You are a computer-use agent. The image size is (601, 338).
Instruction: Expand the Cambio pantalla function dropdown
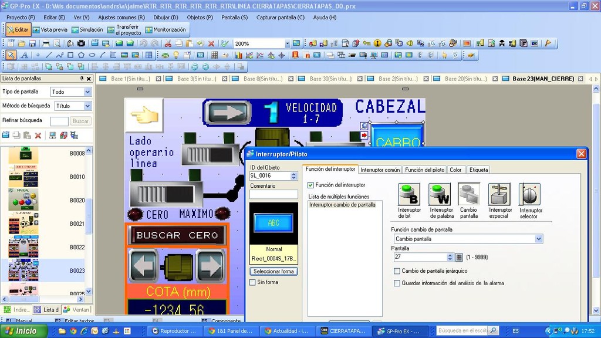pos(538,239)
